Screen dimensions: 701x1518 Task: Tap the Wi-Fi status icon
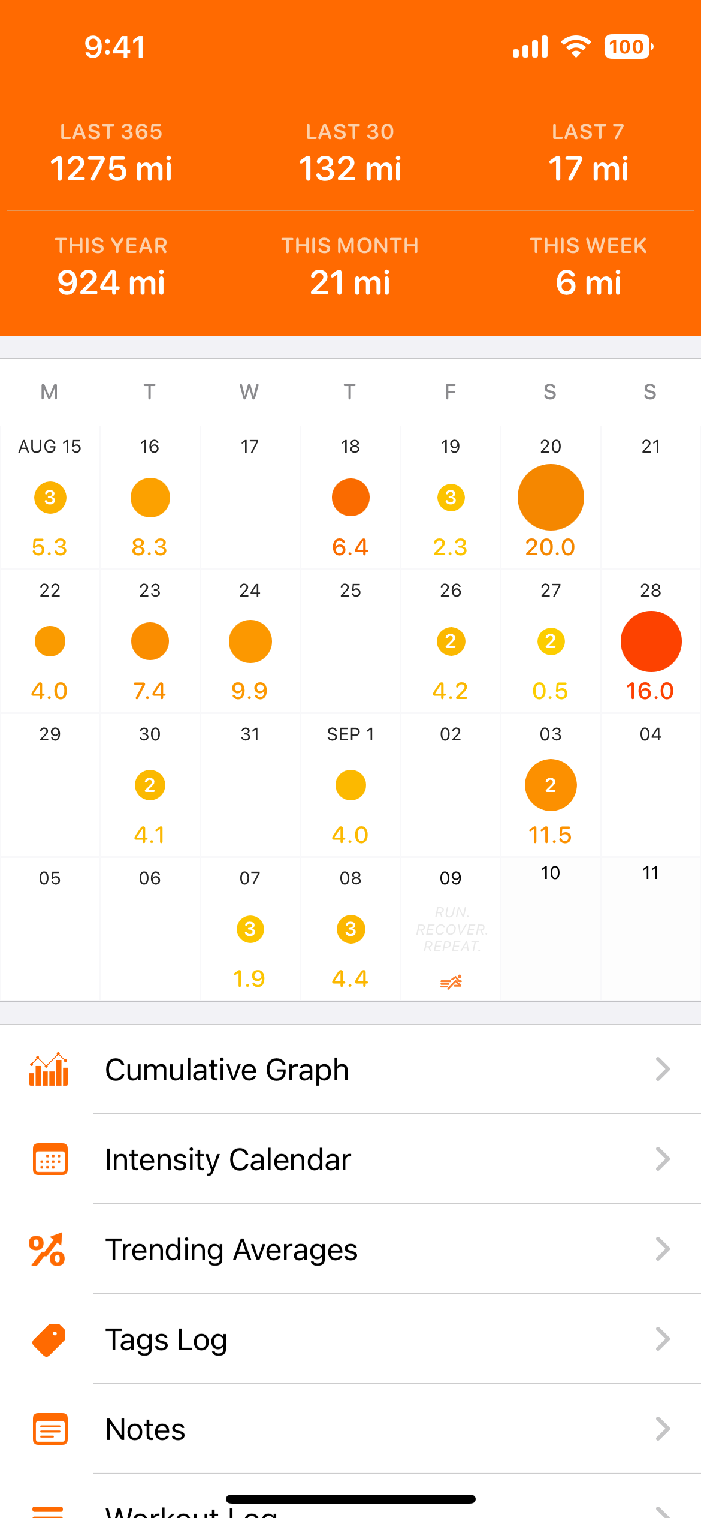tap(576, 47)
